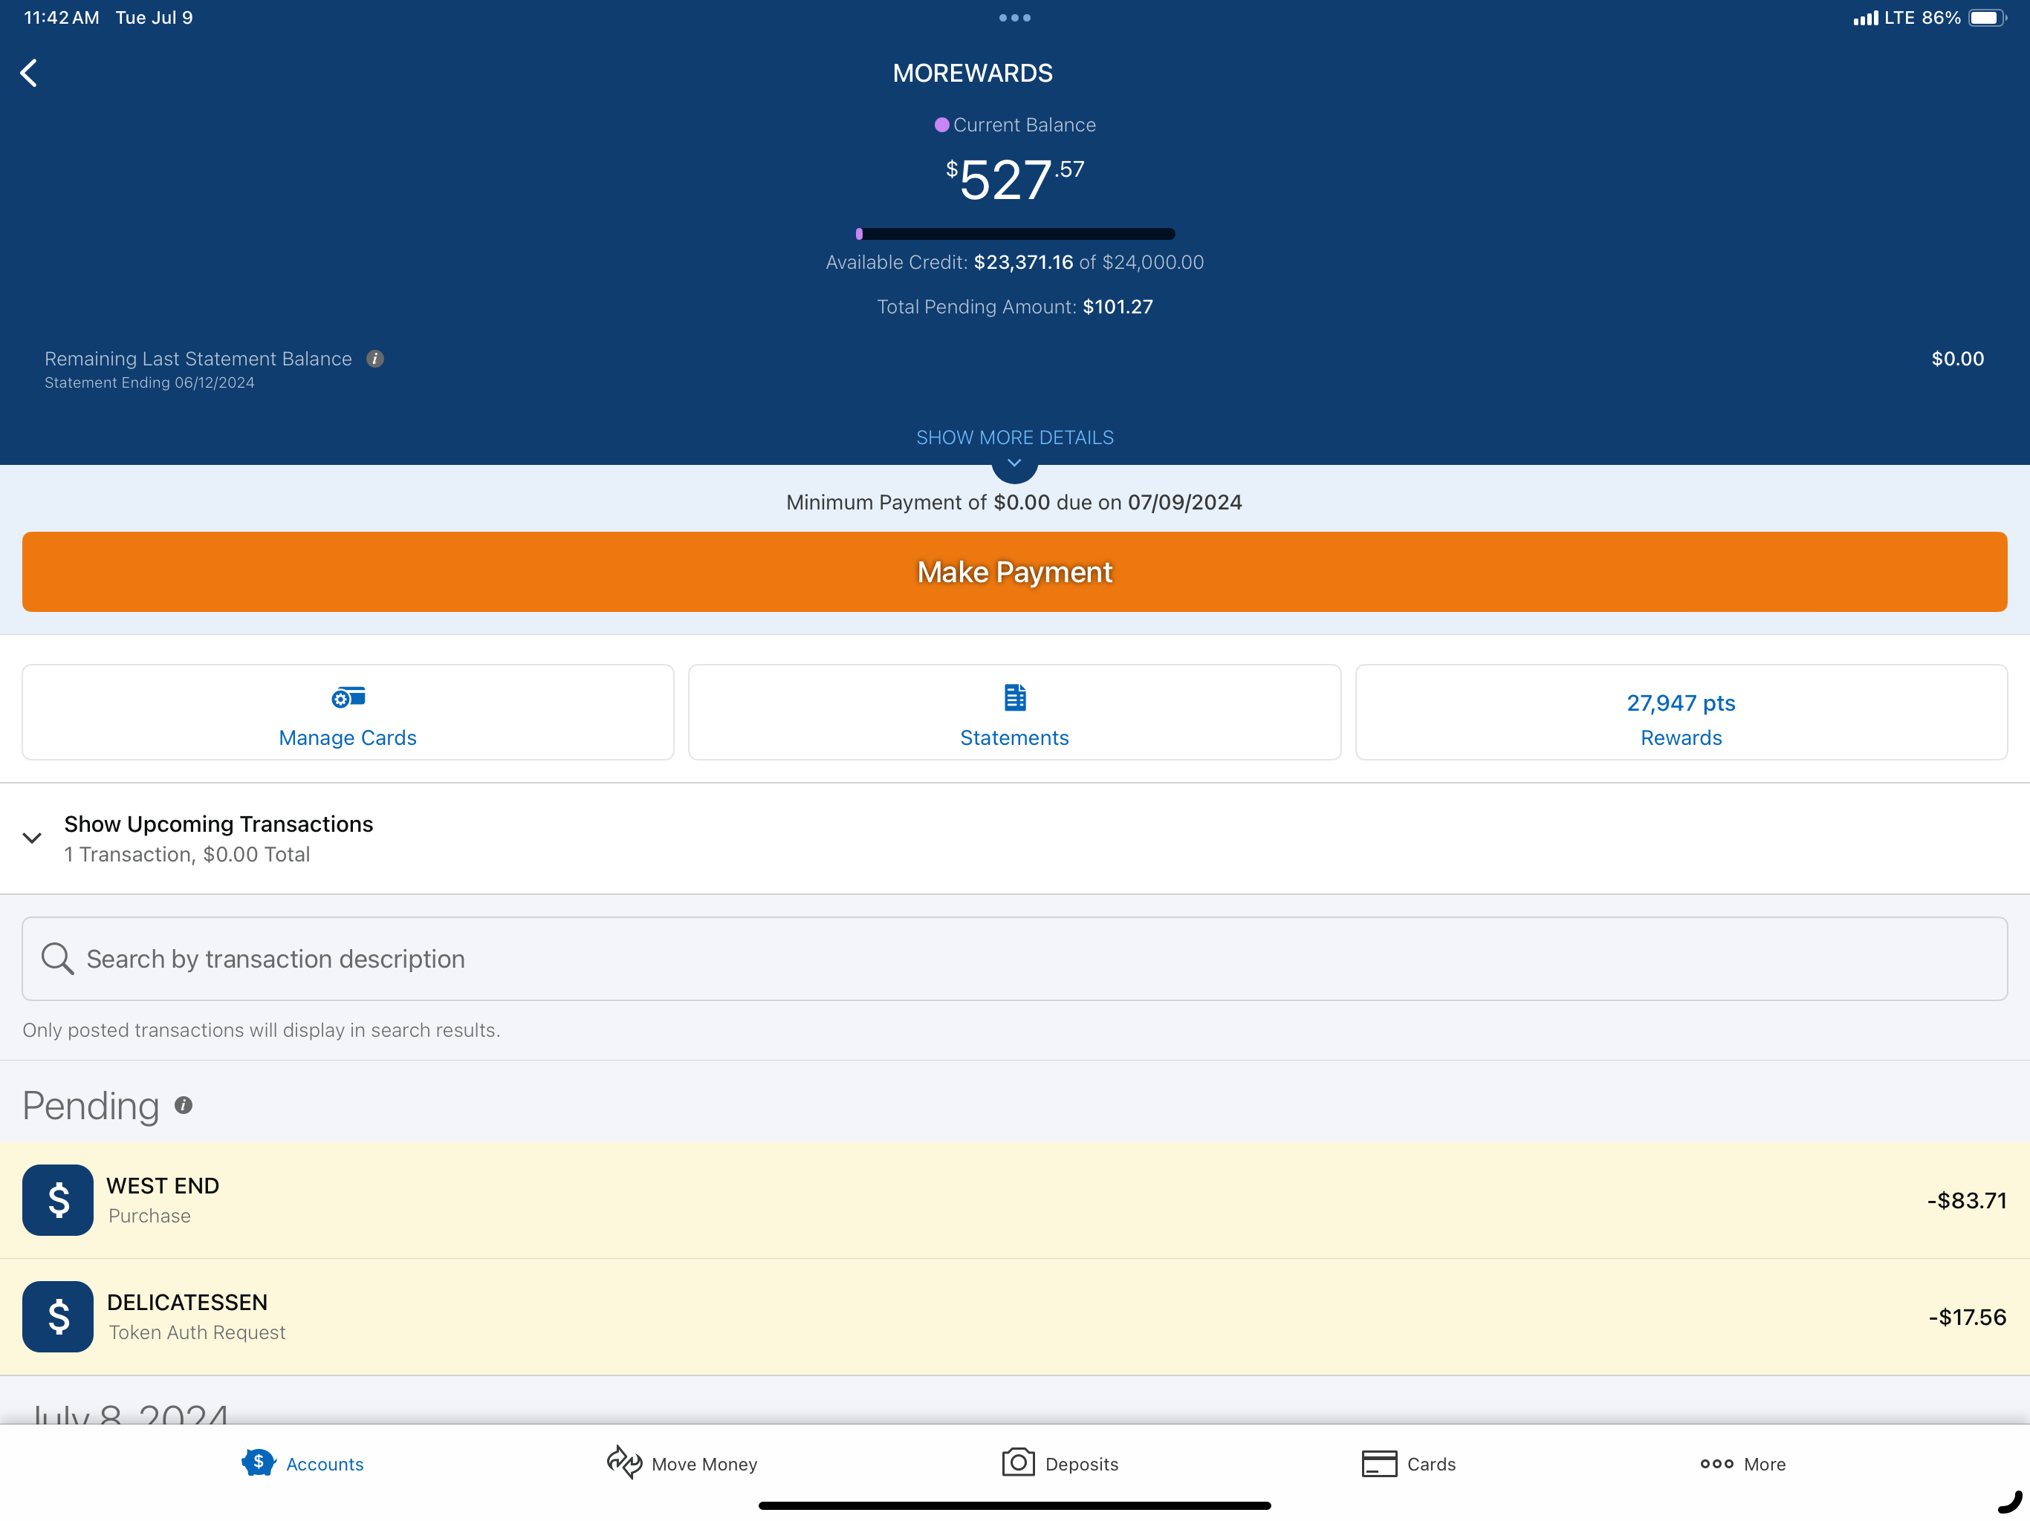Expand SHOW MORE DETAILS
2030x1521 pixels.
[x=1015, y=437]
